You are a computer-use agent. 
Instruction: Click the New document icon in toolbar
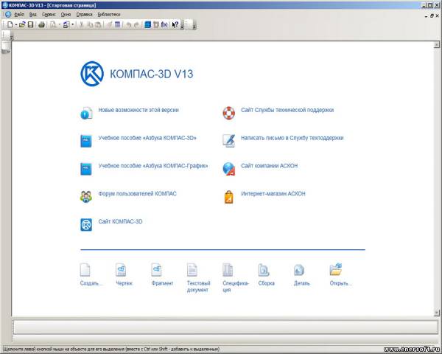pyautogui.click(x=10, y=25)
